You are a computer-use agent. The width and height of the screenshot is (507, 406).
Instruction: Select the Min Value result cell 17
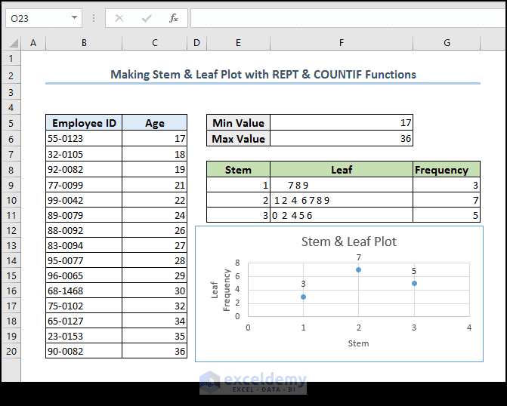coord(342,123)
